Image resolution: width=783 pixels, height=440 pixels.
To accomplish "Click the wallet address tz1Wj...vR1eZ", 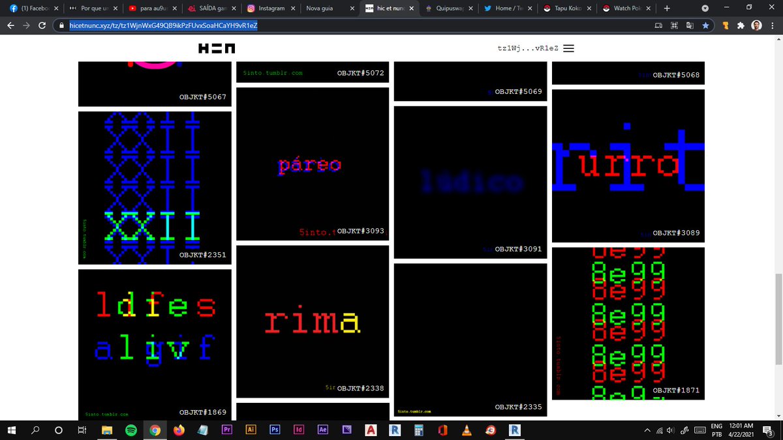I will pyautogui.click(x=527, y=49).
